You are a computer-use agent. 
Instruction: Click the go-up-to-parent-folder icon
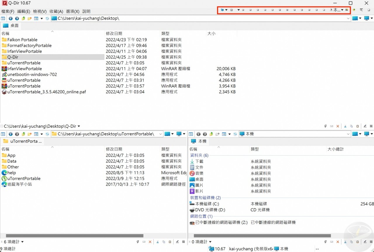24,18
